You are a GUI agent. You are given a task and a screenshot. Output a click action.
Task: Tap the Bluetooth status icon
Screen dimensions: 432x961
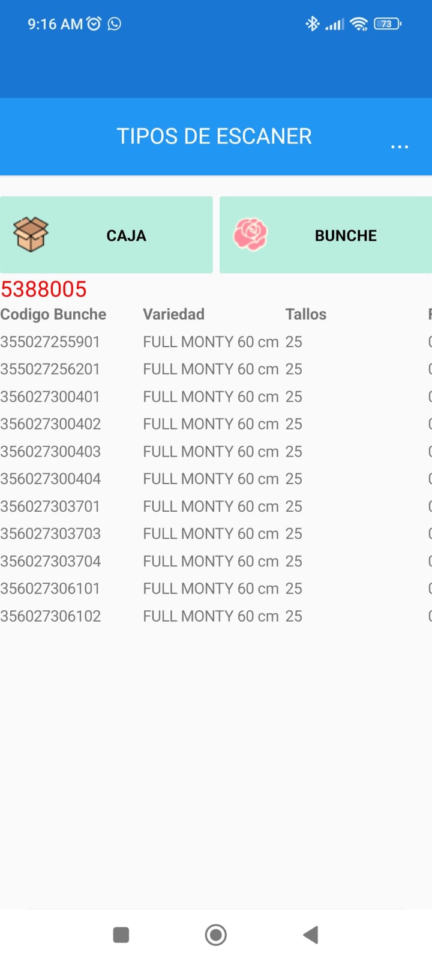click(313, 24)
